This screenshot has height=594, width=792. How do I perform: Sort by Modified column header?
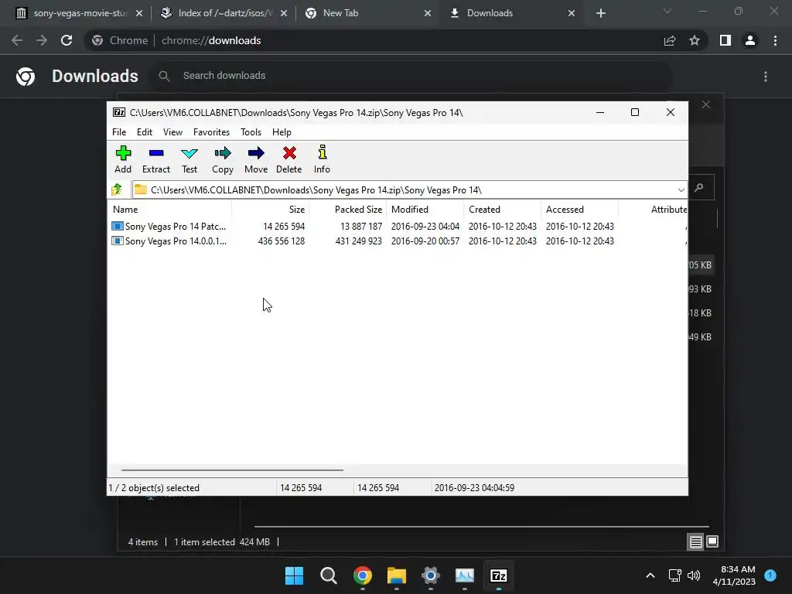click(x=425, y=209)
